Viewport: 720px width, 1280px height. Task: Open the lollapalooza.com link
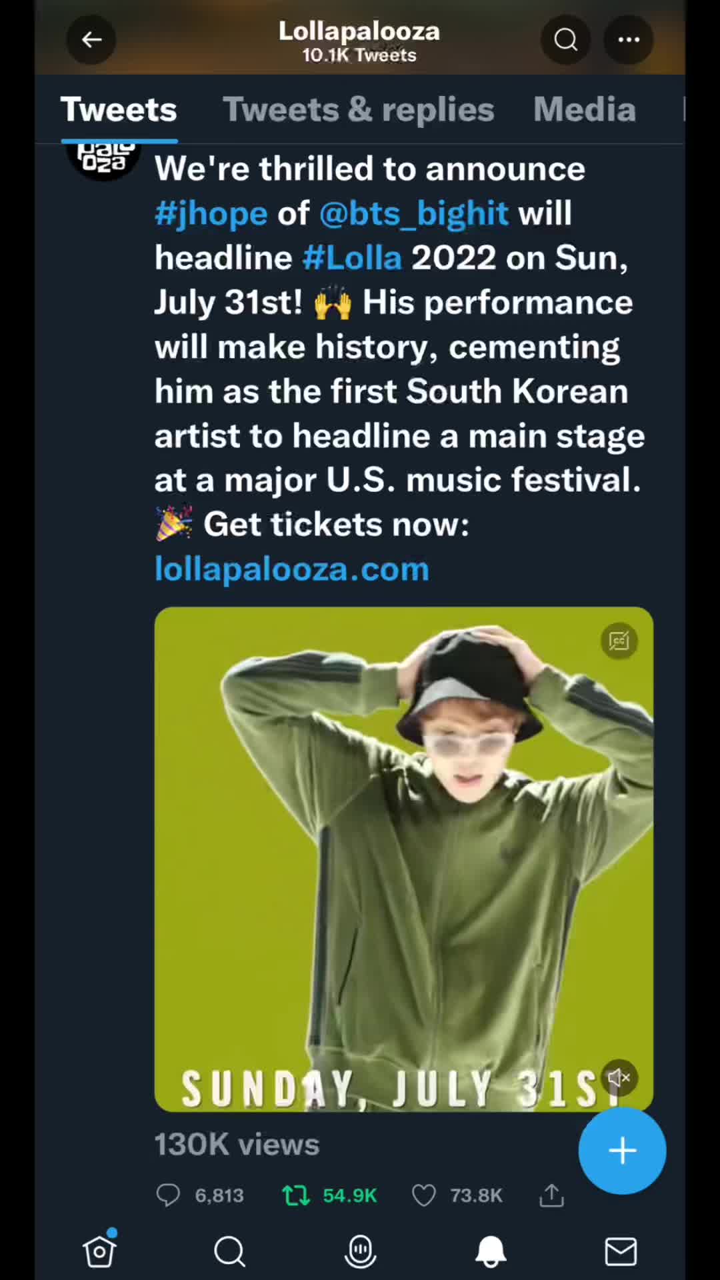point(291,569)
